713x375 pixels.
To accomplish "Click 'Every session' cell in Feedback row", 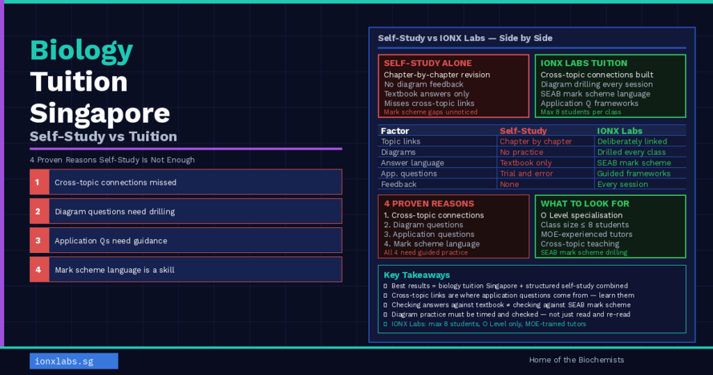I will click(622, 184).
